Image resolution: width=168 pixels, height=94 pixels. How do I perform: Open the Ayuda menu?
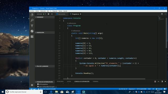click(65, 11)
